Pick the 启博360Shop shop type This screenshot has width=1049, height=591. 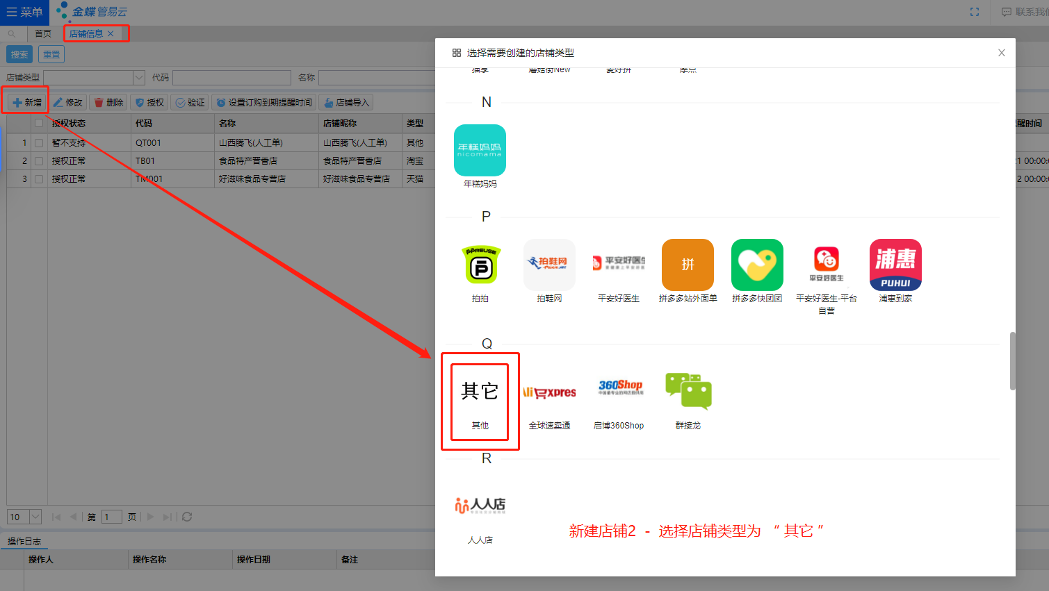[619, 391]
